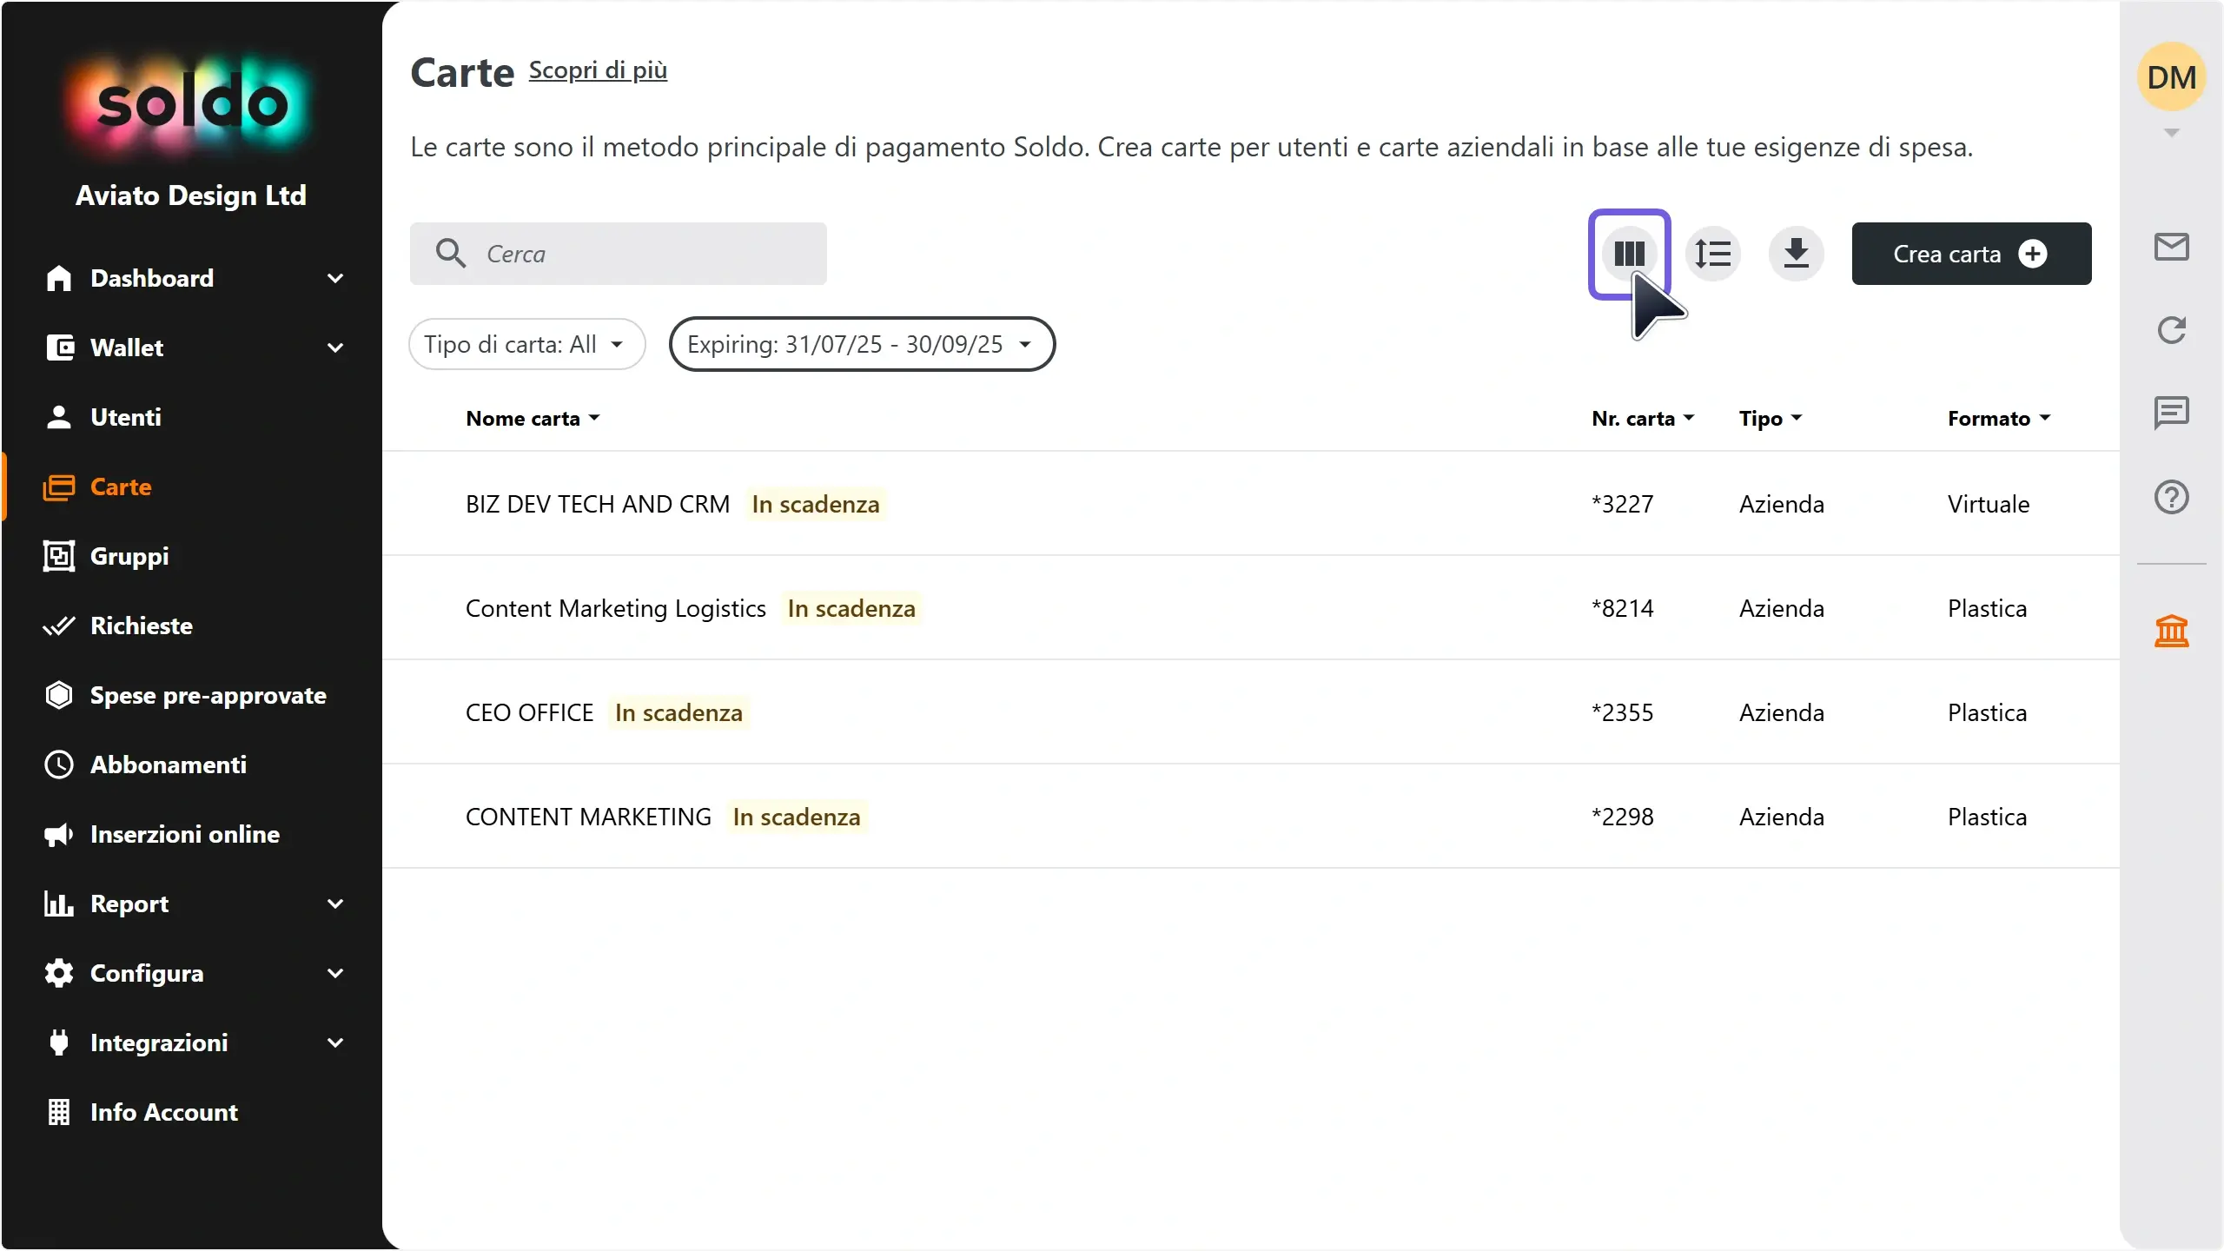The width and height of the screenshot is (2224, 1251).
Task: Click the mail inbox icon
Action: pyautogui.click(x=2171, y=247)
